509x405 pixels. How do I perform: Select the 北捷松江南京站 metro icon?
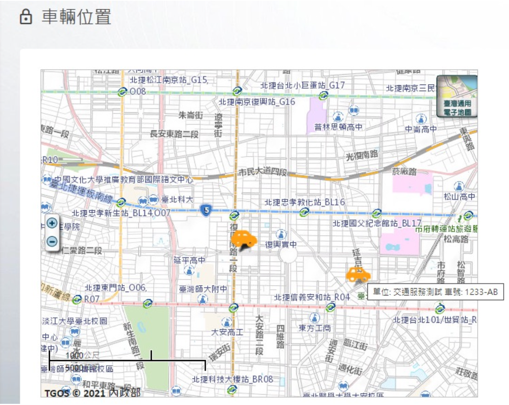coord(123,92)
